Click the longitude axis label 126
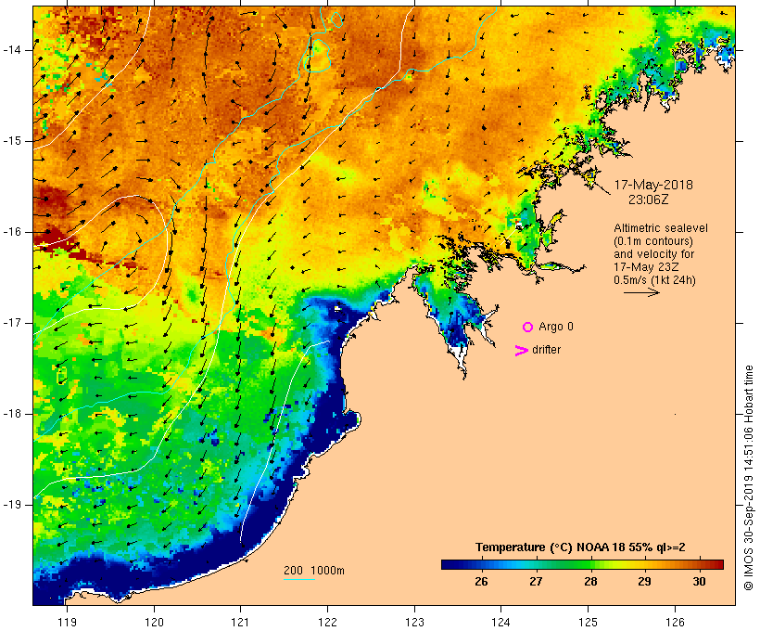 (675, 622)
